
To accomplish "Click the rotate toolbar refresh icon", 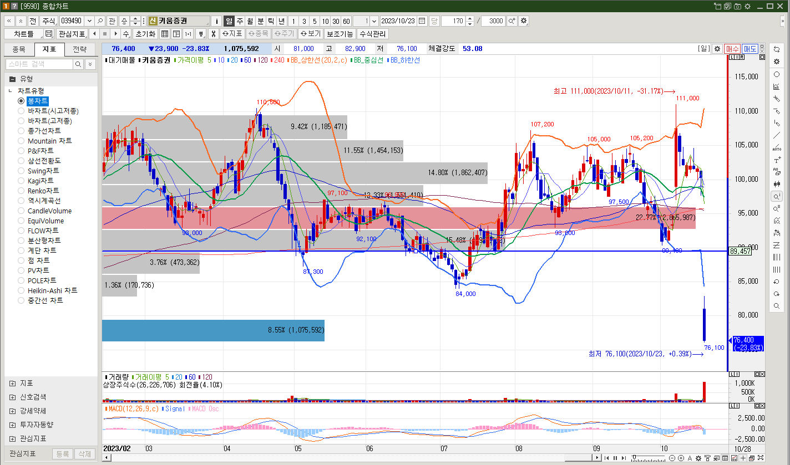I will tap(776, 49).
